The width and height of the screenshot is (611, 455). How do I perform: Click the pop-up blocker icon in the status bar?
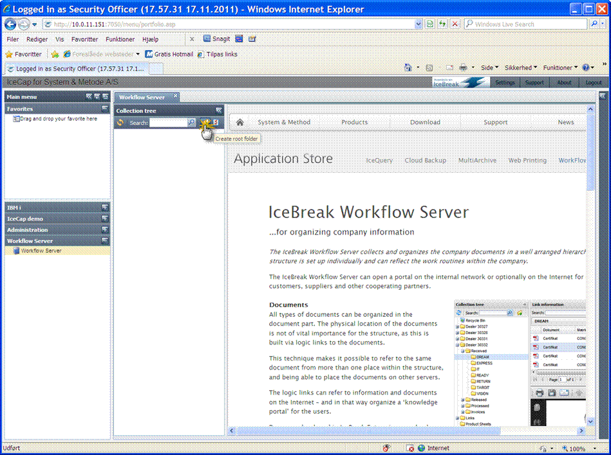(x=410, y=448)
